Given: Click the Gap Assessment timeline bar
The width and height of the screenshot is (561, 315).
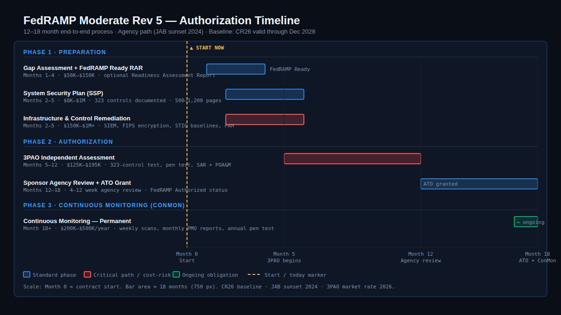Looking at the screenshot, I should coord(236,69).
